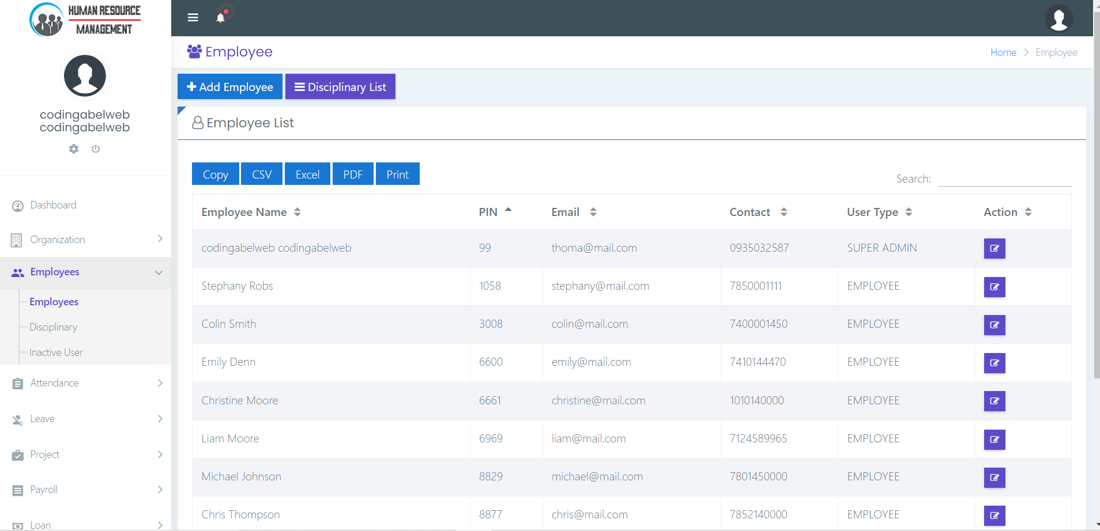Edit Stephany Robs employee record
Image resolution: width=1100 pixels, height=531 pixels.
(994, 287)
